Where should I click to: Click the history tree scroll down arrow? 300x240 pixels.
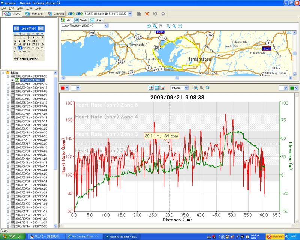55,226
